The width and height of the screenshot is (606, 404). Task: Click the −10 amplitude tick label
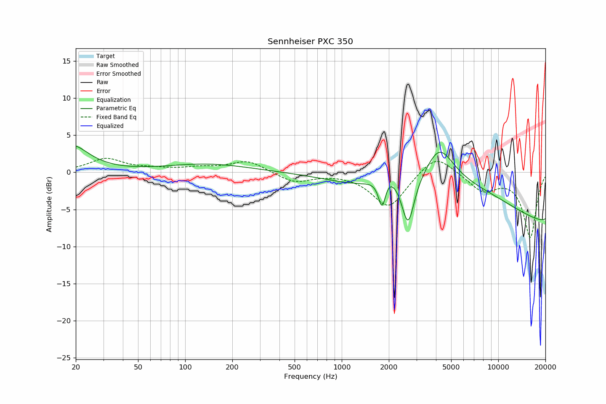point(64,247)
